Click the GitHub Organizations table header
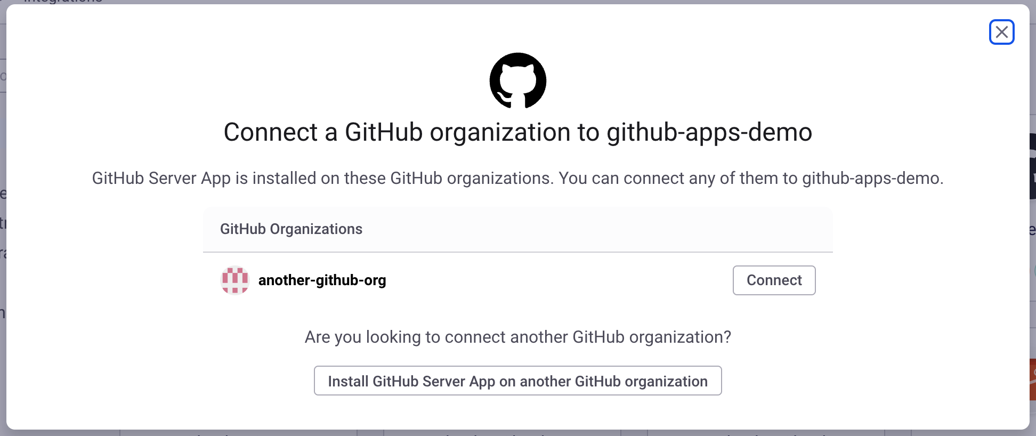This screenshot has width=1036, height=436. [291, 229]
